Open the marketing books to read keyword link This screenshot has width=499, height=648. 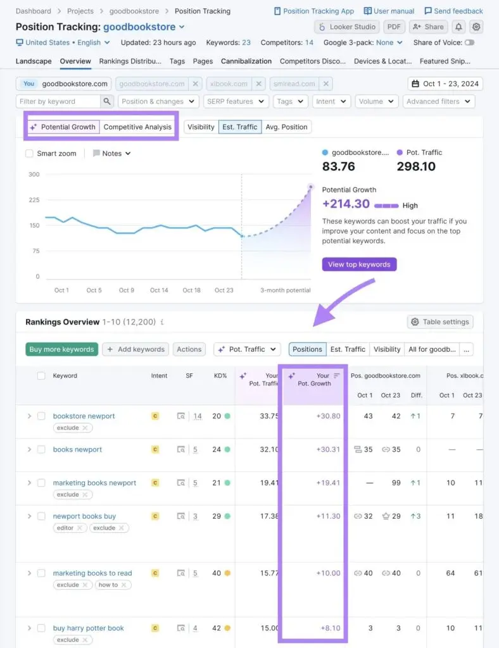(92, 573)
